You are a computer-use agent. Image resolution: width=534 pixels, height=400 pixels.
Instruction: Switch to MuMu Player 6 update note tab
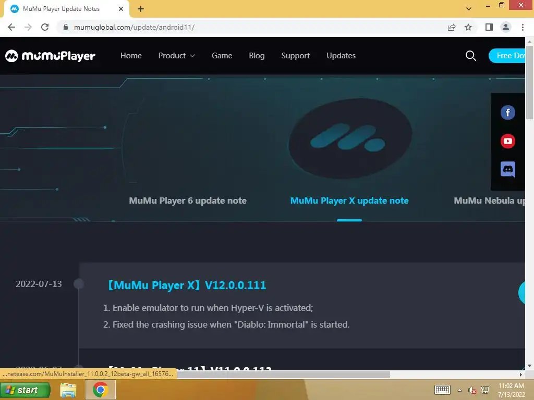click(x=188, y=201)
